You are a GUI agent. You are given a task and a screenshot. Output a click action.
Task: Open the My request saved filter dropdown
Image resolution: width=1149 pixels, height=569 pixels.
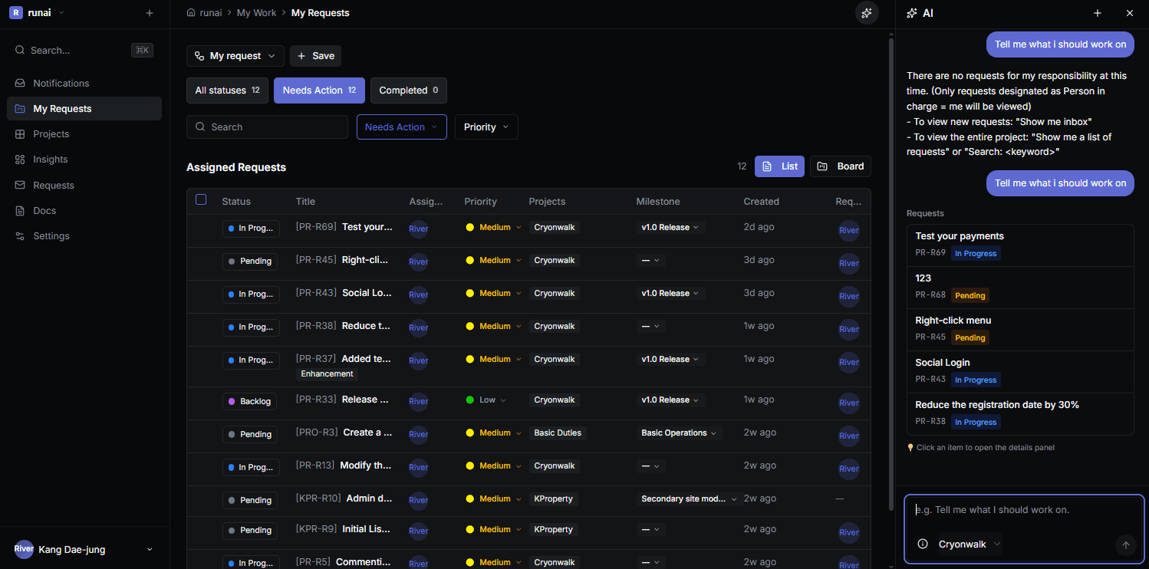tap(235, 55)
